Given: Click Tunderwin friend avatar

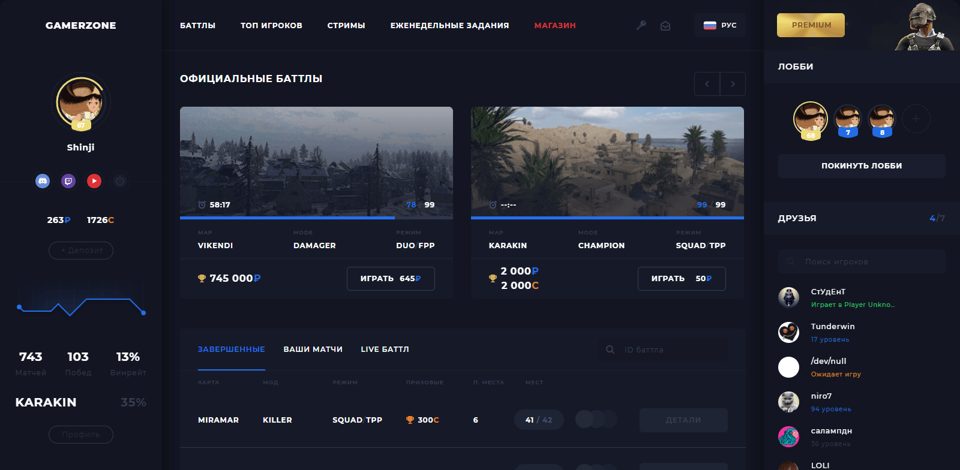Looking at the screenshot, I should pyautogui.click(x=788, y=332).
